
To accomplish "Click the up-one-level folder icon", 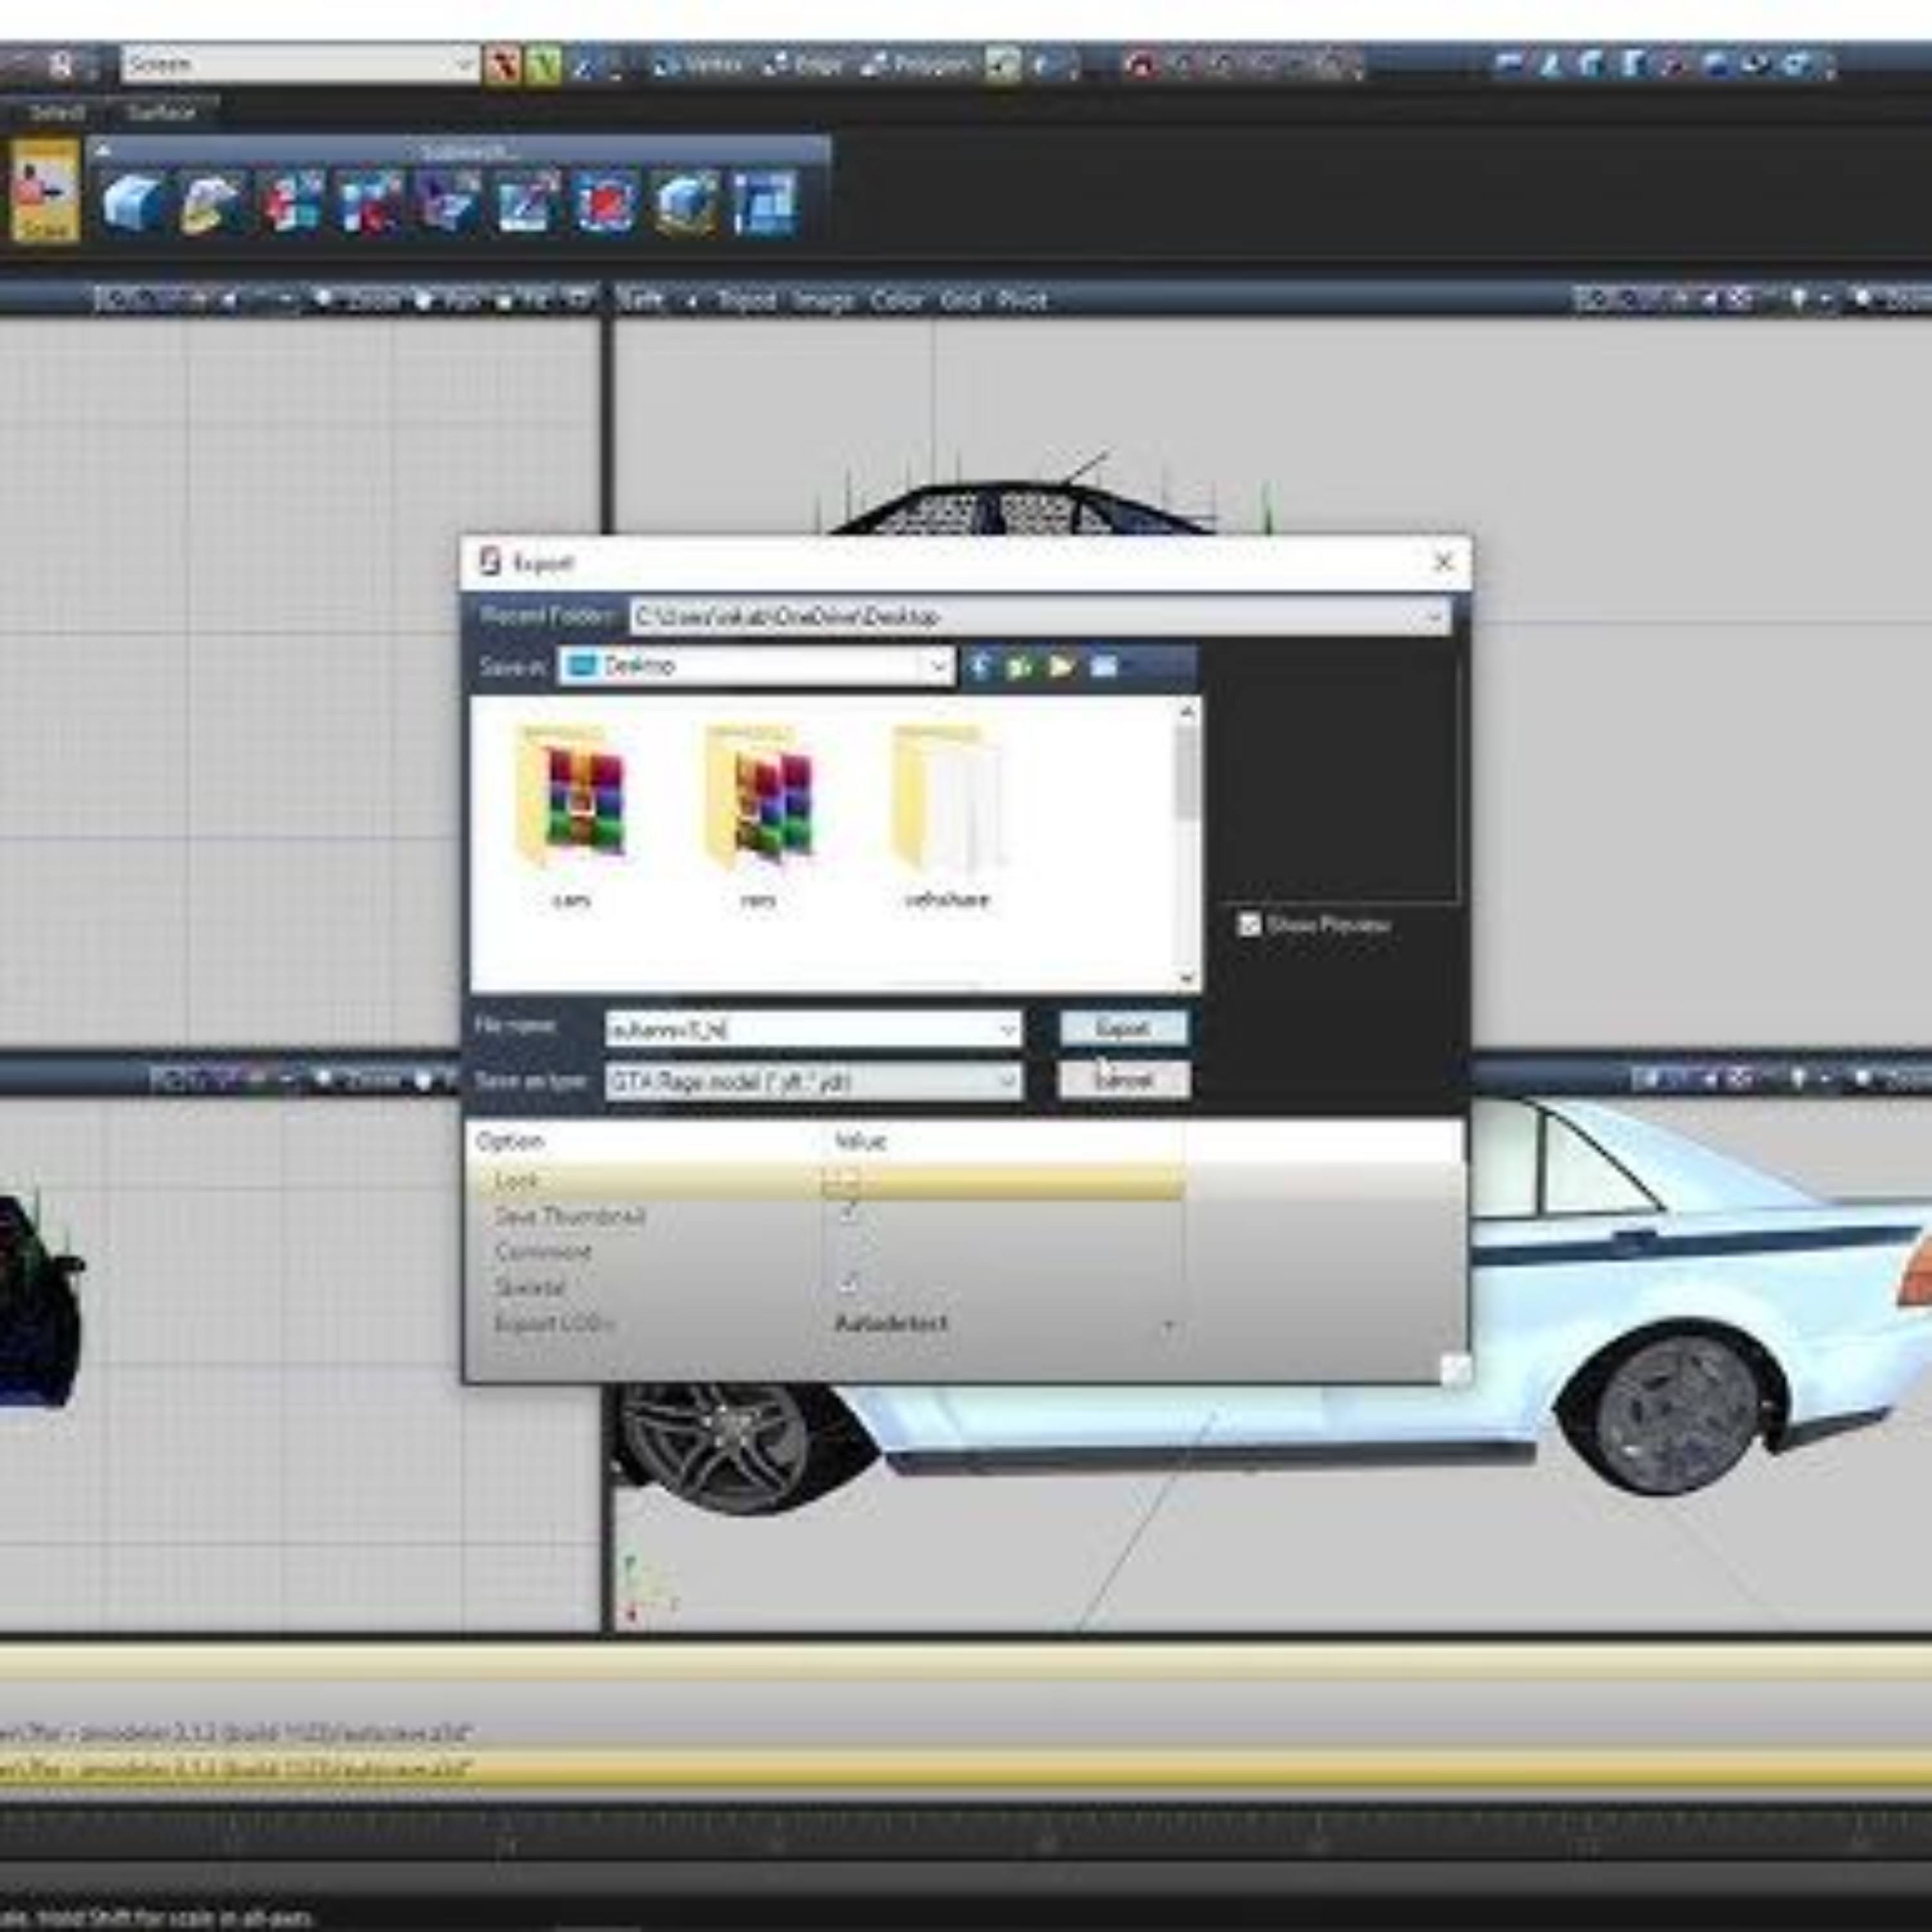I will click(x=1020, y=666).
